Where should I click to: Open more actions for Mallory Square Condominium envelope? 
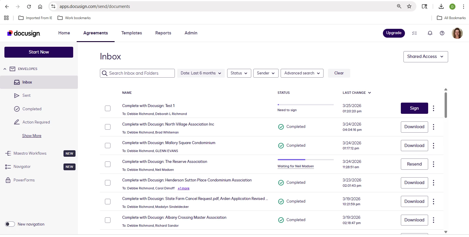pyautogui.click(x=433, y=146)
